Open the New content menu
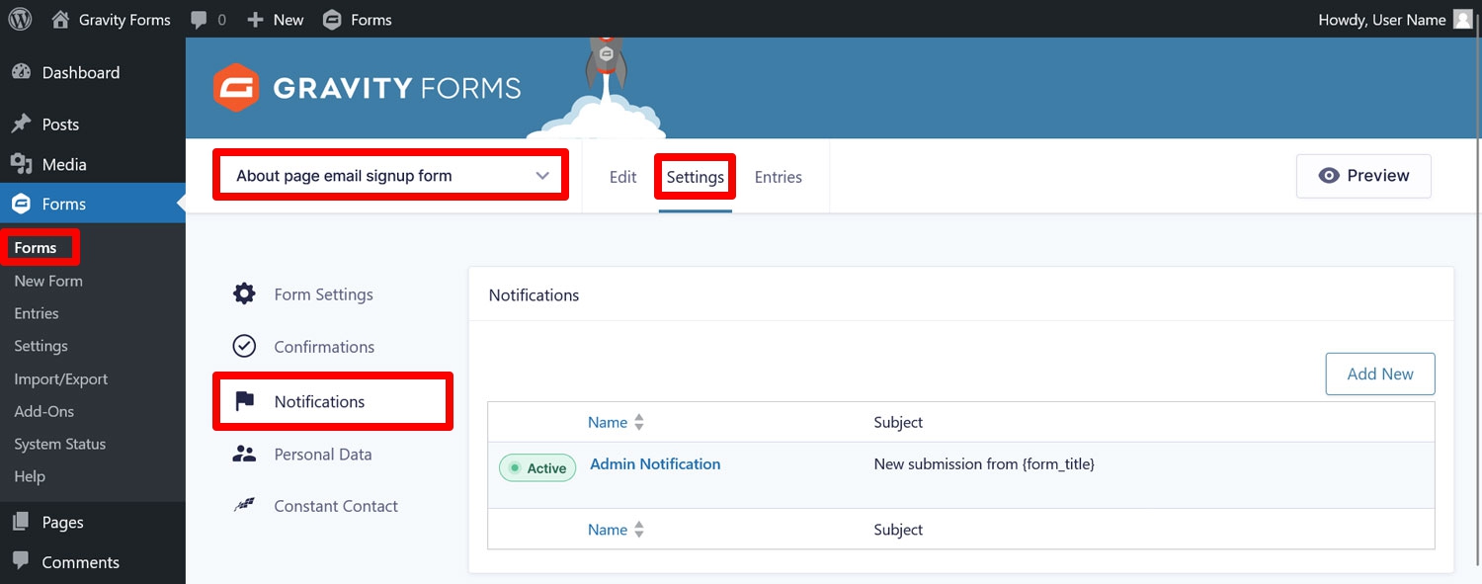 pyautogui.click(x=276, y=20)
